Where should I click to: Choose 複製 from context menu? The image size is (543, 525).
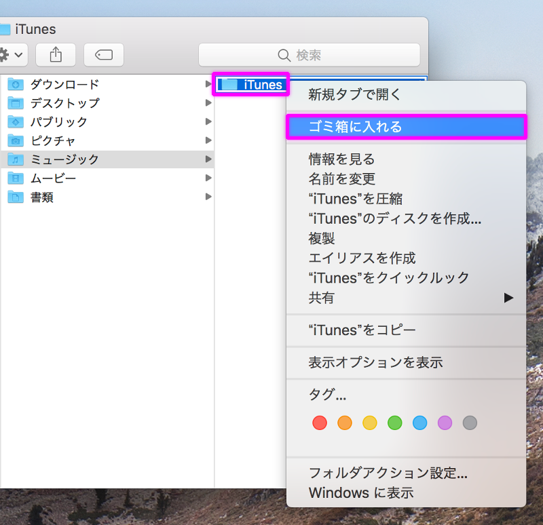tap(406, 238)
